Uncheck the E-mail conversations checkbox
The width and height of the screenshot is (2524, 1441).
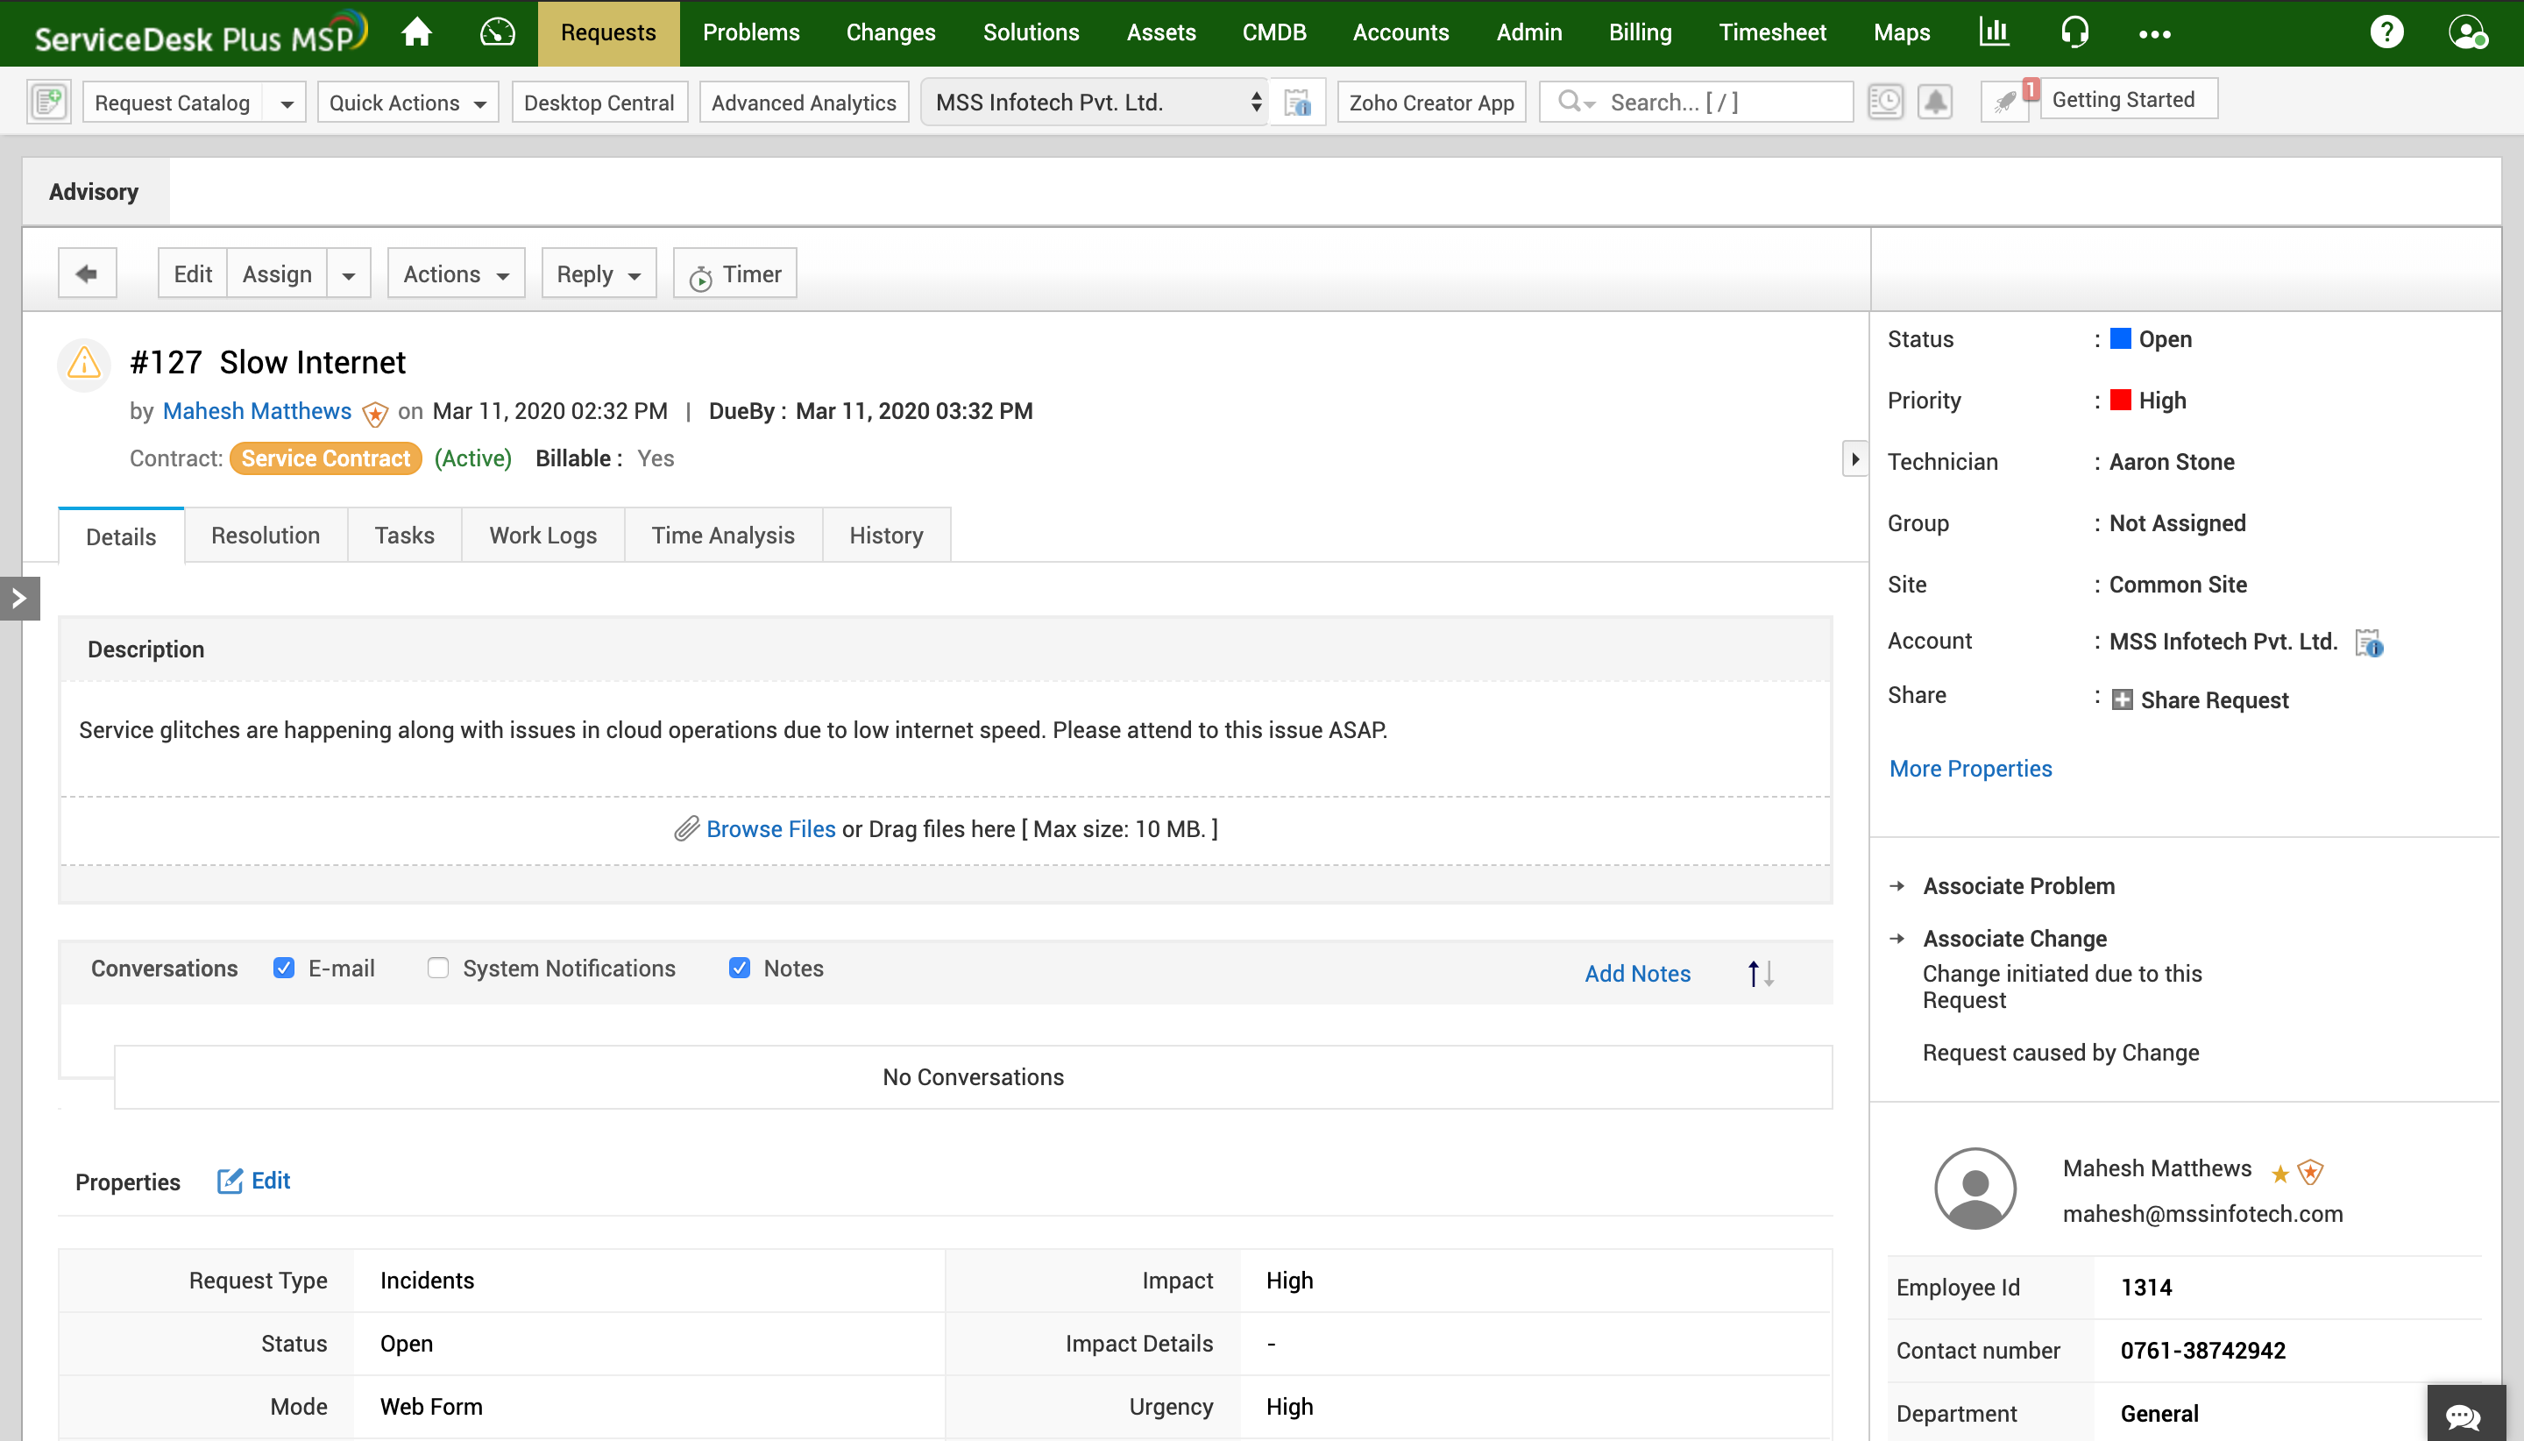pos(284,968)
